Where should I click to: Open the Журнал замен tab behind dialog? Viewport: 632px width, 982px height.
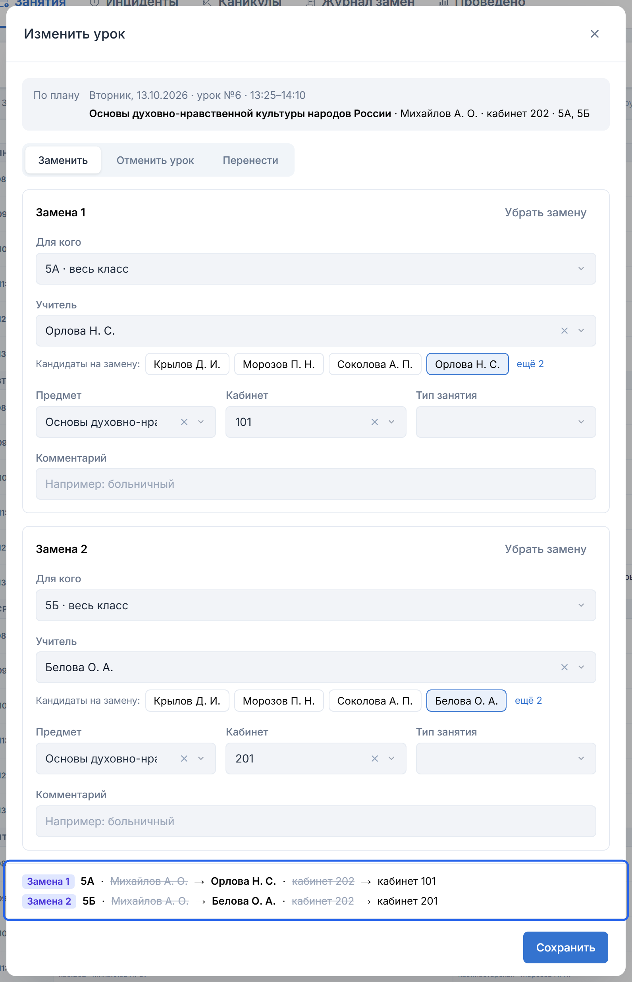pyautogui.click(x=361, y=3)
